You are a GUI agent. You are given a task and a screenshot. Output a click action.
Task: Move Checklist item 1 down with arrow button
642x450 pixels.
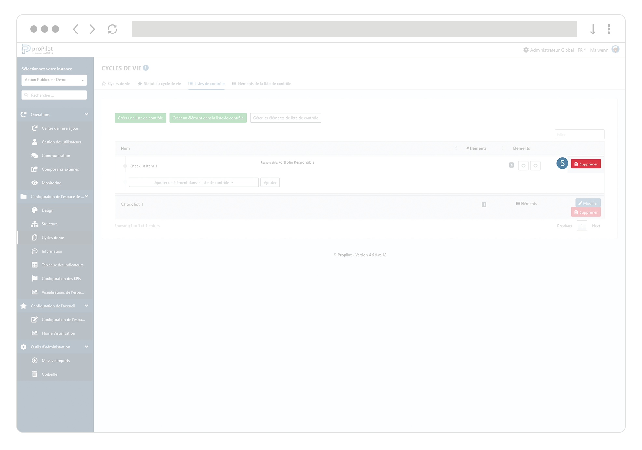[x=535, y=165]
